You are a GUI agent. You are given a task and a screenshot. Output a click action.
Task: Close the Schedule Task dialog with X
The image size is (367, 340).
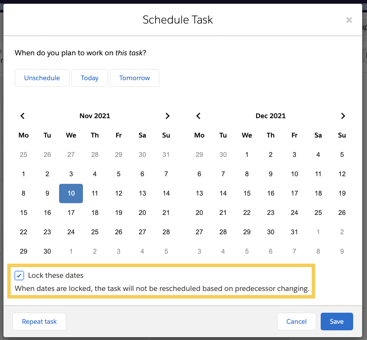(x=349, y=20)
